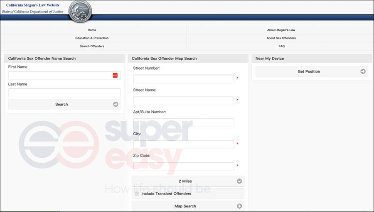Focus the City input field
The width and height of the screenshot is (374, 212).
click(x=184, y=145)
